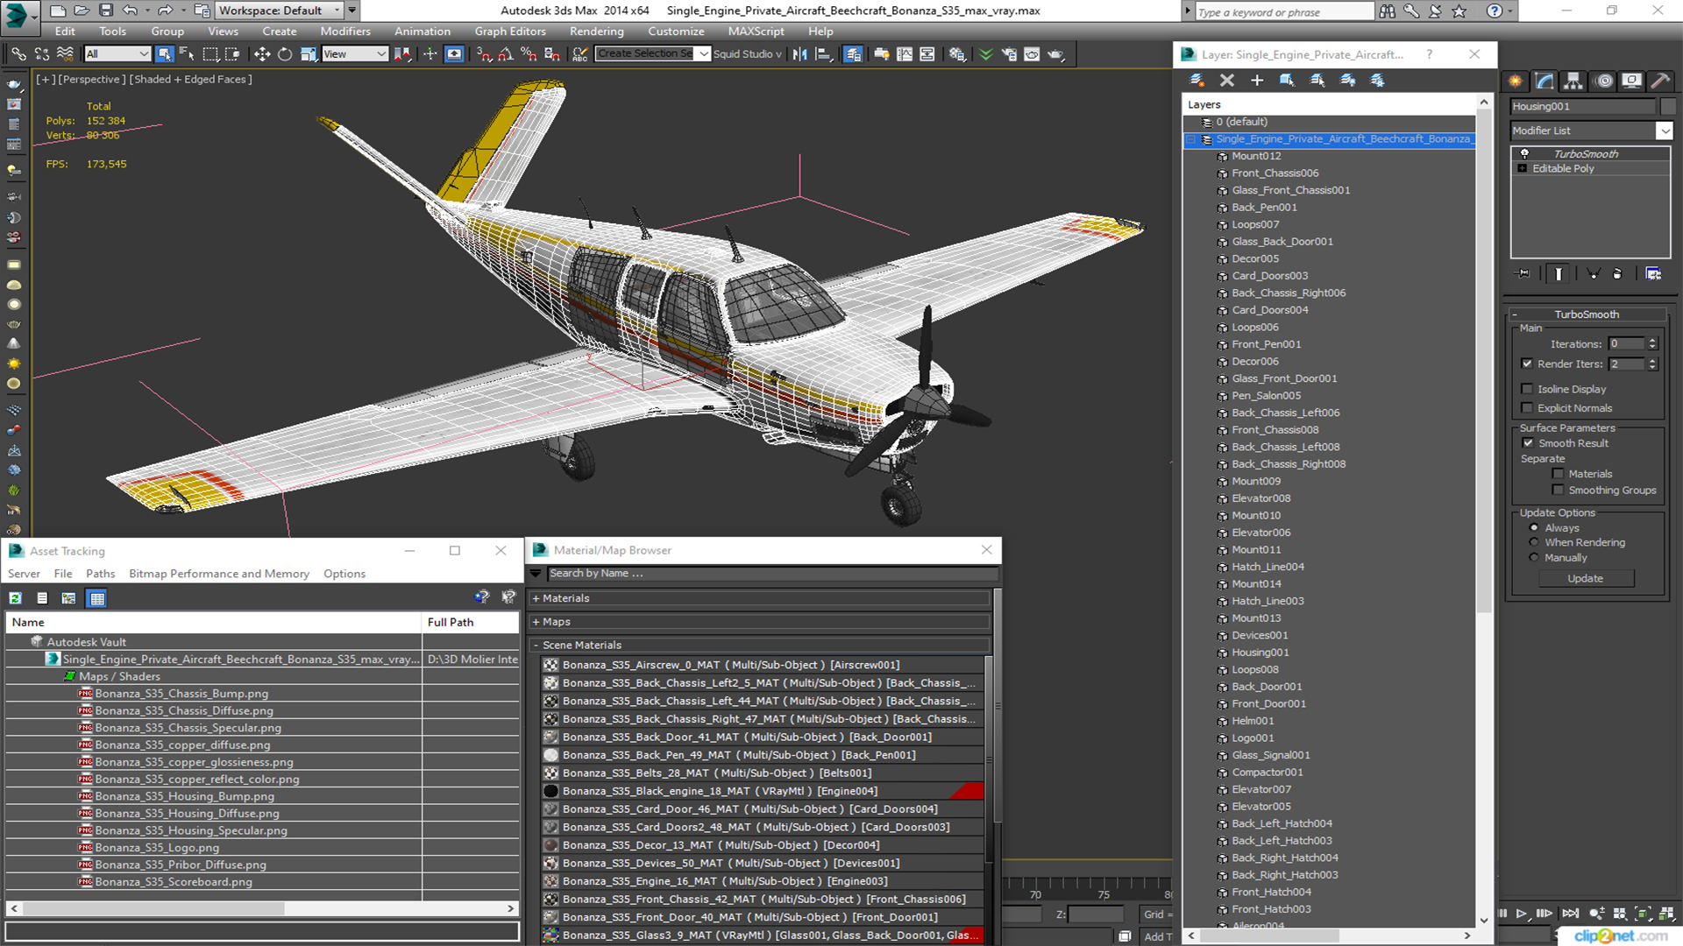
Task: Click Refresh icon in Asset Tracking toolbar
Action: click(15, 598)
